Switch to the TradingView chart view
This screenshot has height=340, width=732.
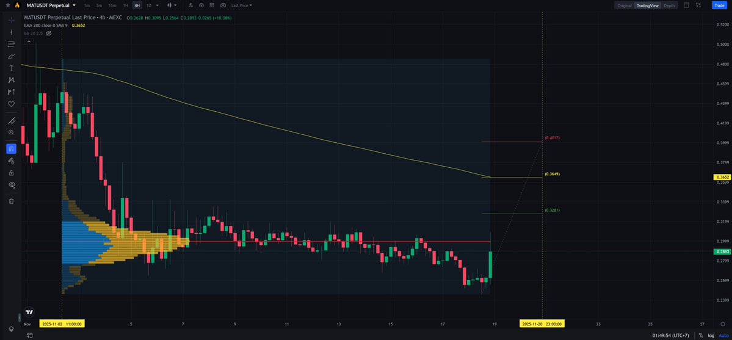click(647, 5)
